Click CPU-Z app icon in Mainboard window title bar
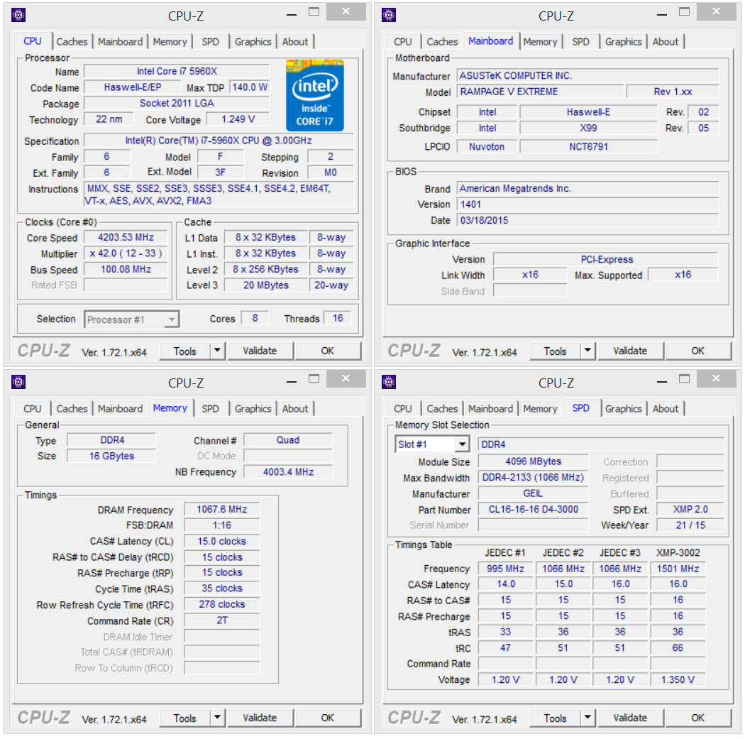 pyautogui.click(x=389, y=15)
